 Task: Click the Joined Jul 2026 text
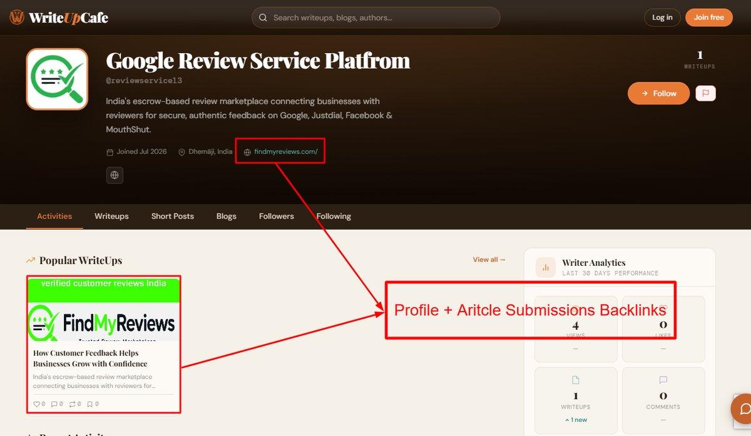point(141,152)
